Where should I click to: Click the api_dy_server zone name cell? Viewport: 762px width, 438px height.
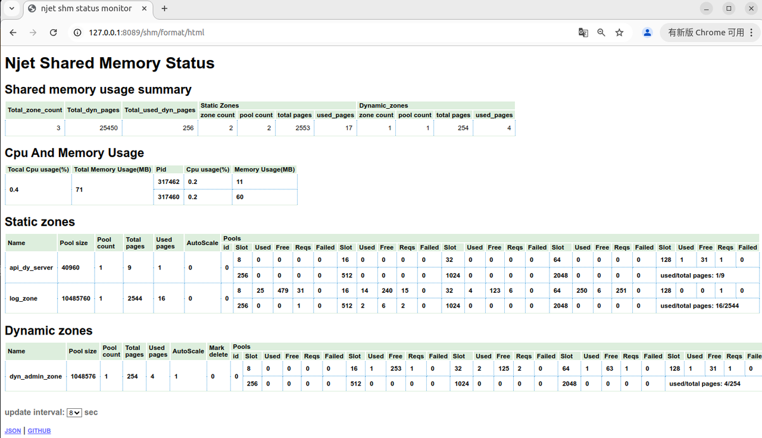[31, 268]
